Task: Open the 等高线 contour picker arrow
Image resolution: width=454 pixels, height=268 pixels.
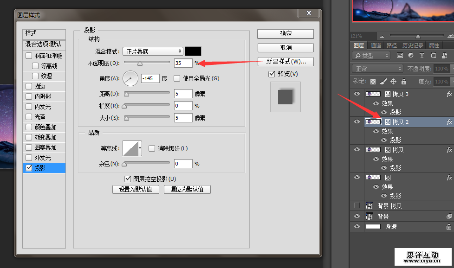Action: pyautogui.click(x=140, y=148)
